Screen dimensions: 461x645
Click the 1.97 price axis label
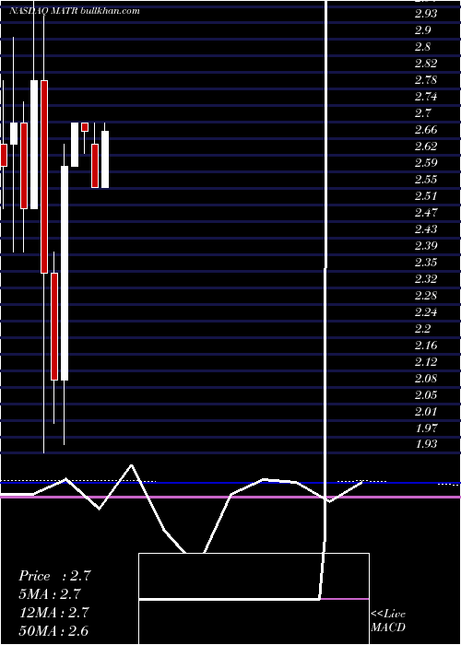click(426, 428)
